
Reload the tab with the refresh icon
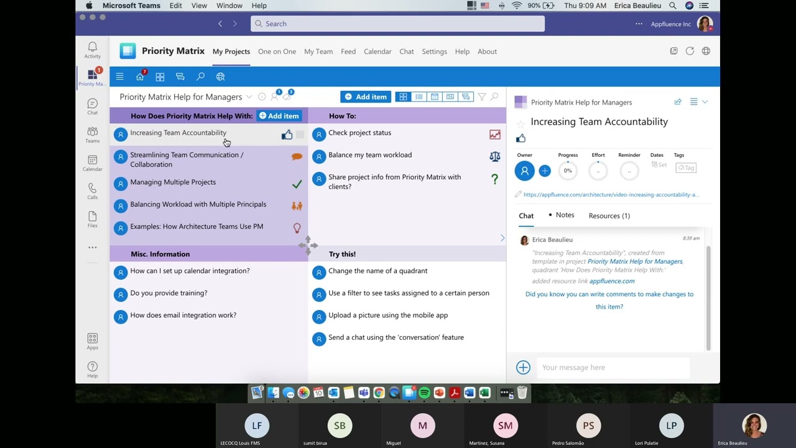[690, 51]
